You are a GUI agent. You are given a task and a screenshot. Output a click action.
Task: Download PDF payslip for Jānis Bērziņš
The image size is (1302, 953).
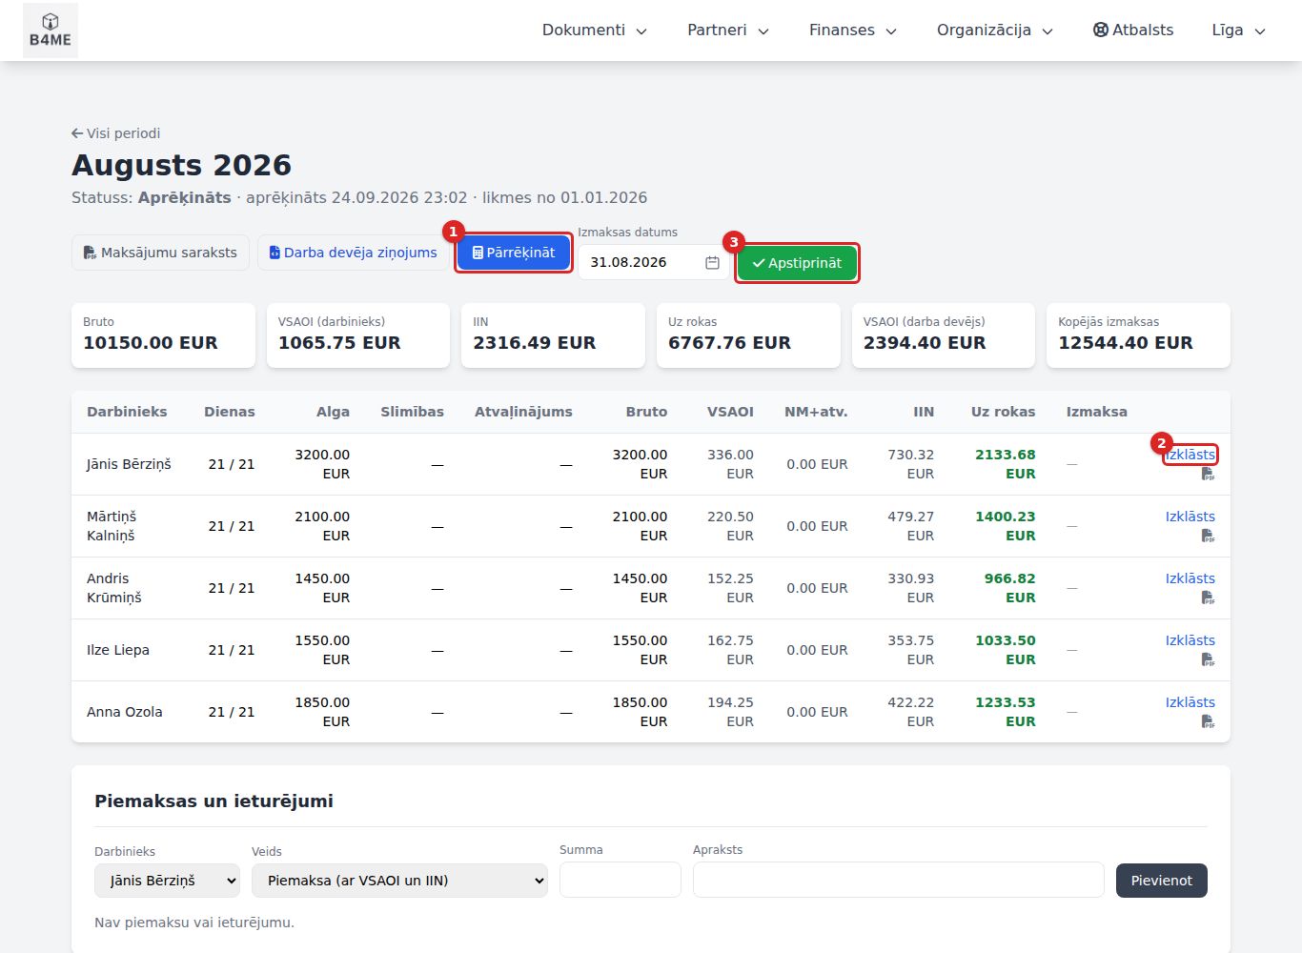pyautogui.click(x=1208, y=474)
